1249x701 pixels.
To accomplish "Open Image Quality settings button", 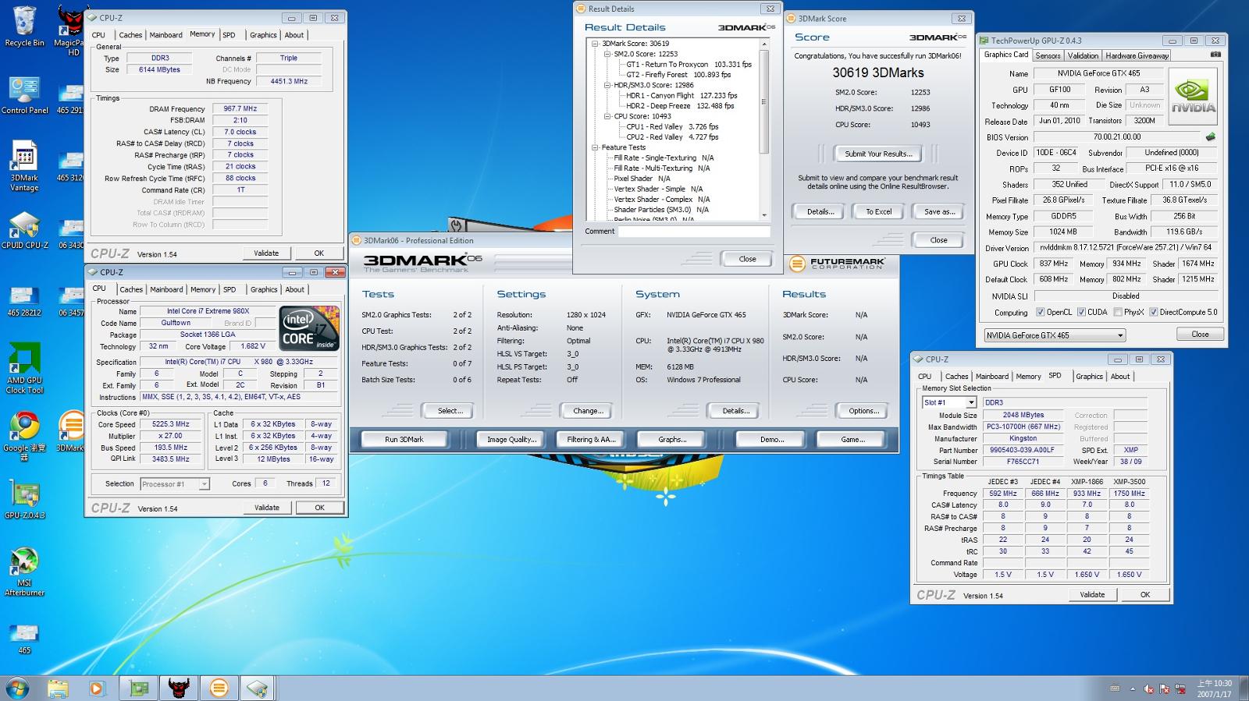I will point(511,439).
